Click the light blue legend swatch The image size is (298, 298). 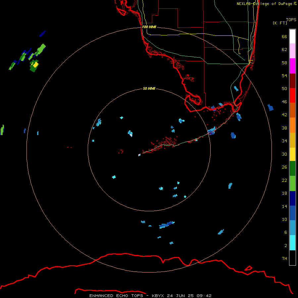pyautogui.click(x=292, y=228)
